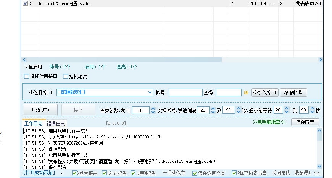The width and height of the screenshot is (332, 178).
Task: Decrease the 发布 count stepper
Action: point(153,112)
